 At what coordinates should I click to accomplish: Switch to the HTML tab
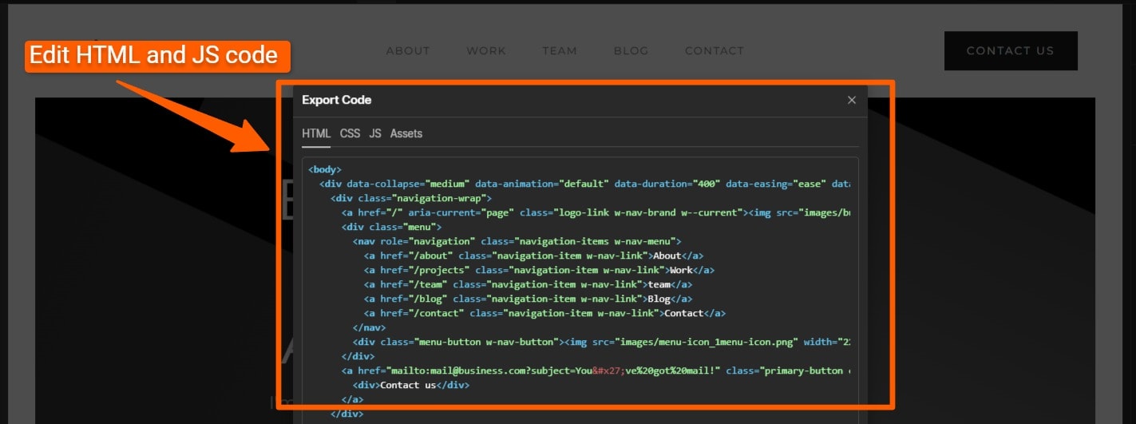316,133
